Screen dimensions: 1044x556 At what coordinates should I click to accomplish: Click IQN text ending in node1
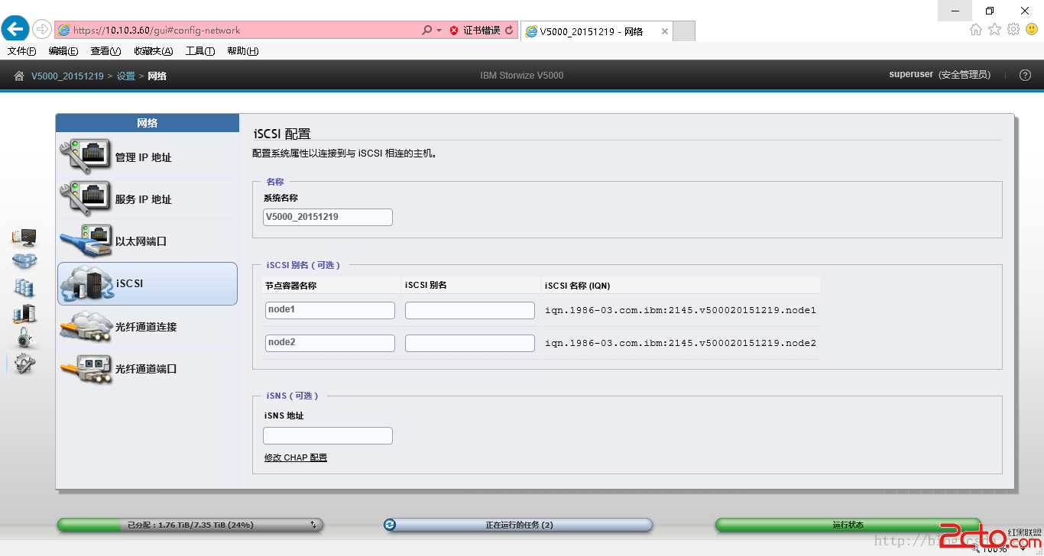click(x=680, y=310)
